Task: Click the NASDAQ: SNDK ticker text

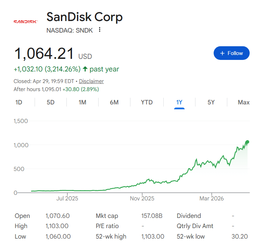Action: pyautogui.click(x=70, y=30)
